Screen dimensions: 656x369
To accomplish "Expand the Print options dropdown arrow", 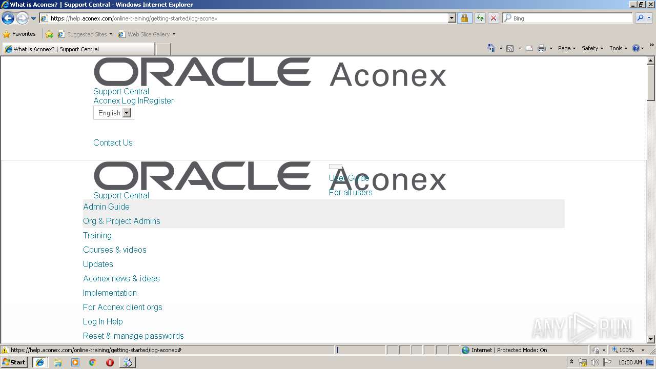I will tap(551, 48).
